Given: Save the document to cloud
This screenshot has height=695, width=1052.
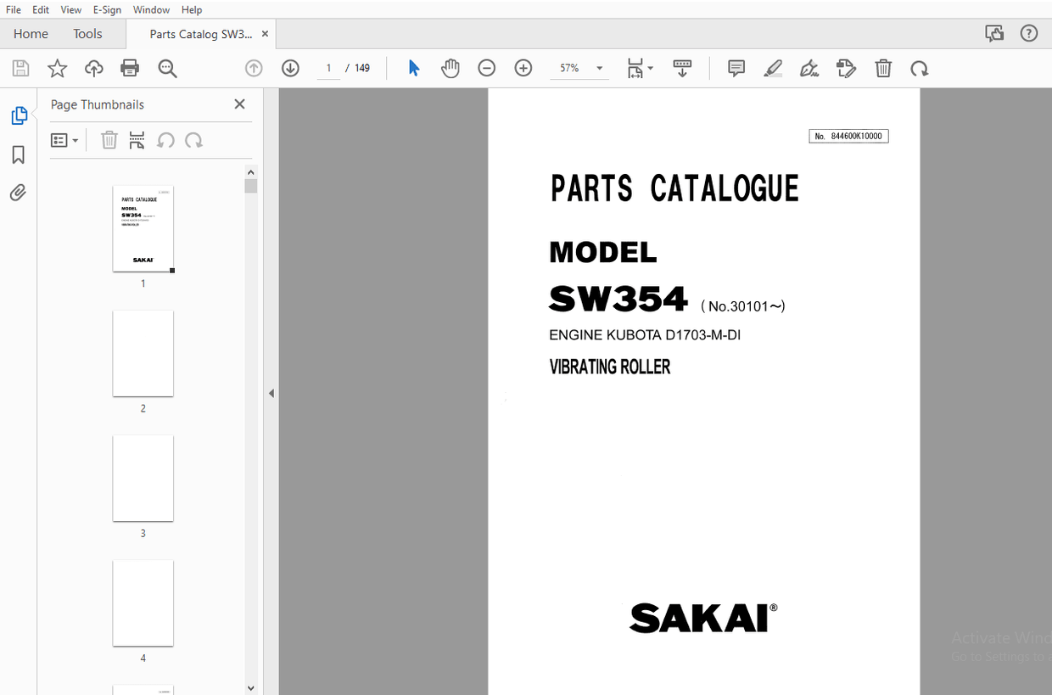Looking at the screenshot, I should [x=93, y=68].
